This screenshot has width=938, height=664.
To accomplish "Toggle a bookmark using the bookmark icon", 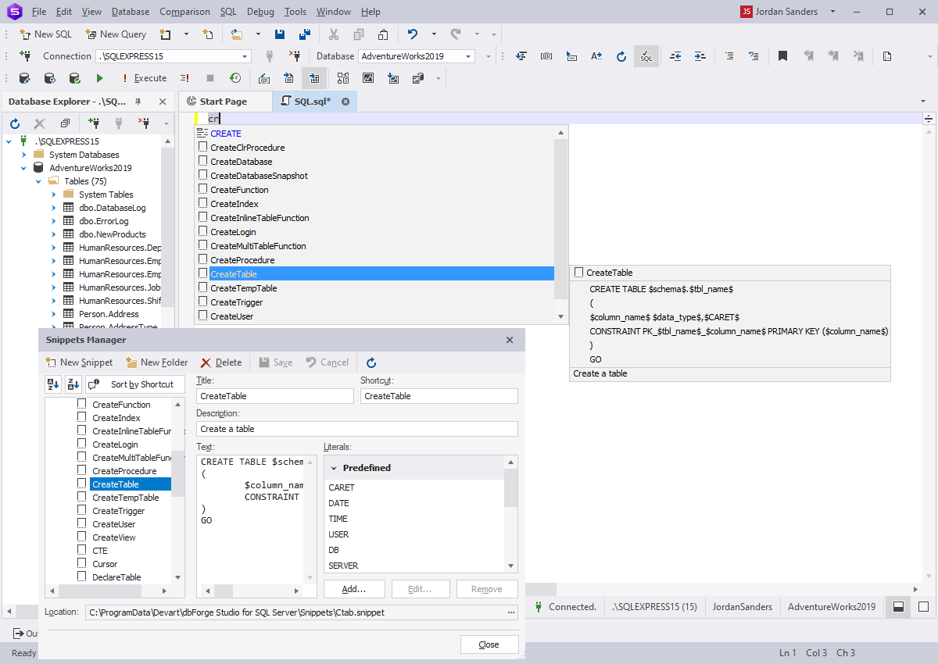I will [782, 55].
